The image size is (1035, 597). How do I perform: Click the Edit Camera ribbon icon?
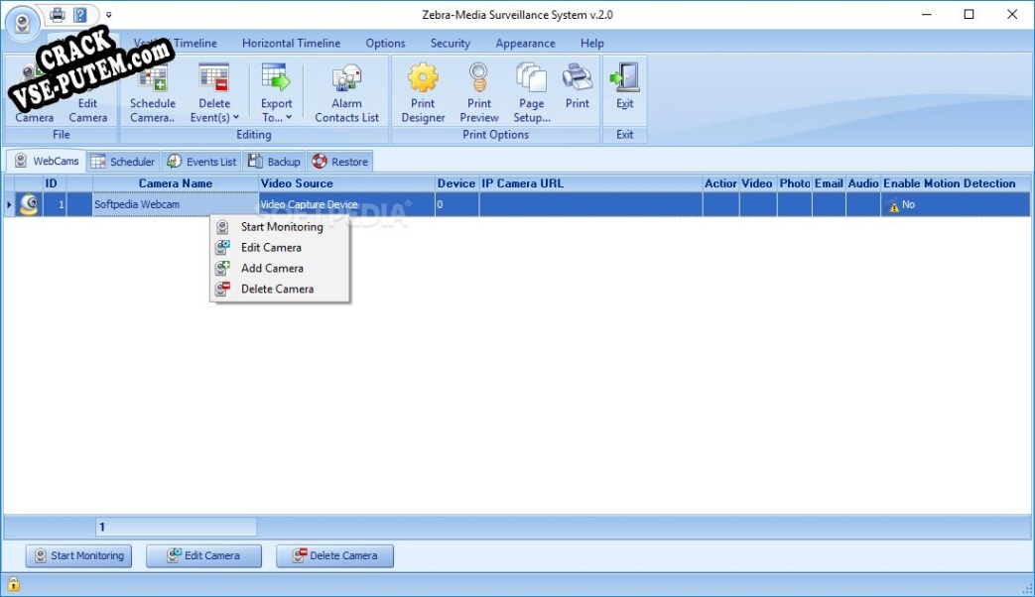coord(87,92)
